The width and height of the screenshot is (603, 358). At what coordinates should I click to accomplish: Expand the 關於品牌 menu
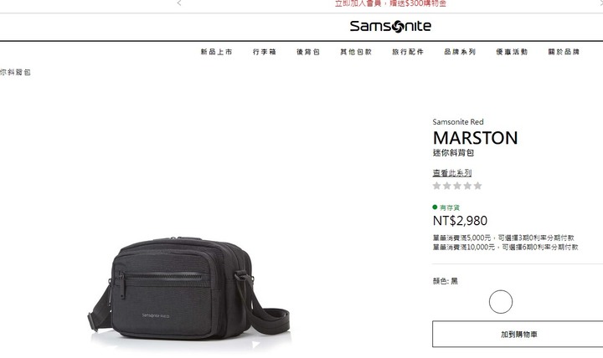pos(564,52)
